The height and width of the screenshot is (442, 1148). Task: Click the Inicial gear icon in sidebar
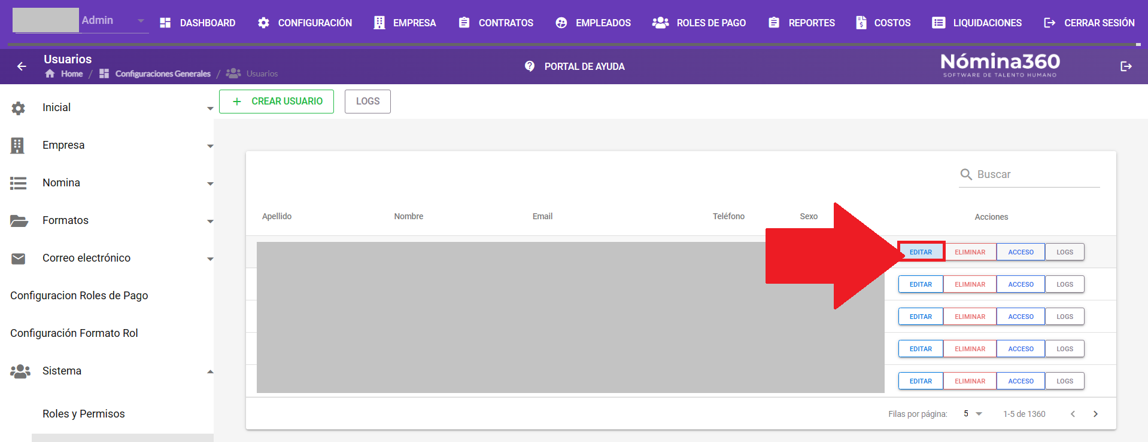click(x=19, y=108)
